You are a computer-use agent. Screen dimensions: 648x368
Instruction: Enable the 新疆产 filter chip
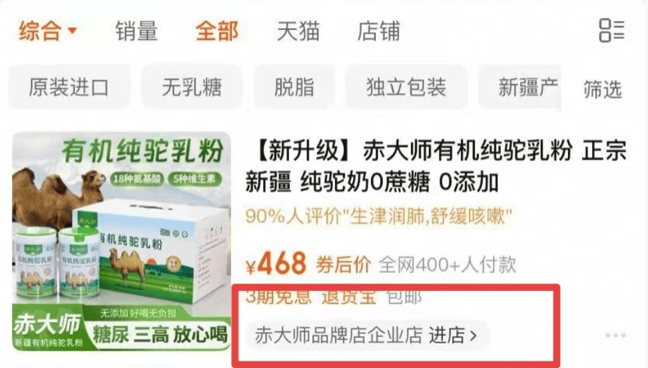[x=521, y=87]
